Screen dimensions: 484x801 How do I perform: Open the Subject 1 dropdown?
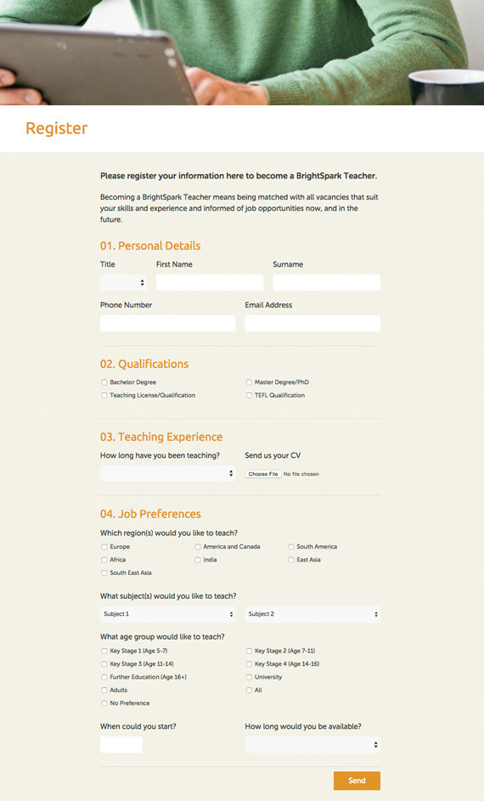click(x=168, y=614)
